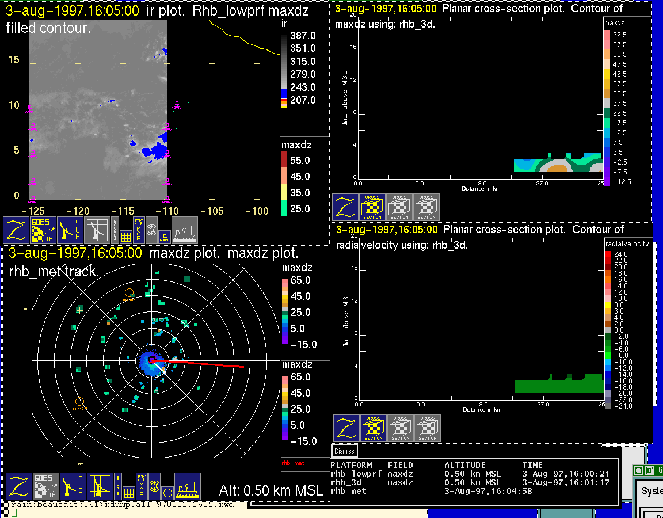This screenshot has width=663, height=518.
Task: Select the GOES IR icon in the ir plot window
Action: tap(43, 230)
